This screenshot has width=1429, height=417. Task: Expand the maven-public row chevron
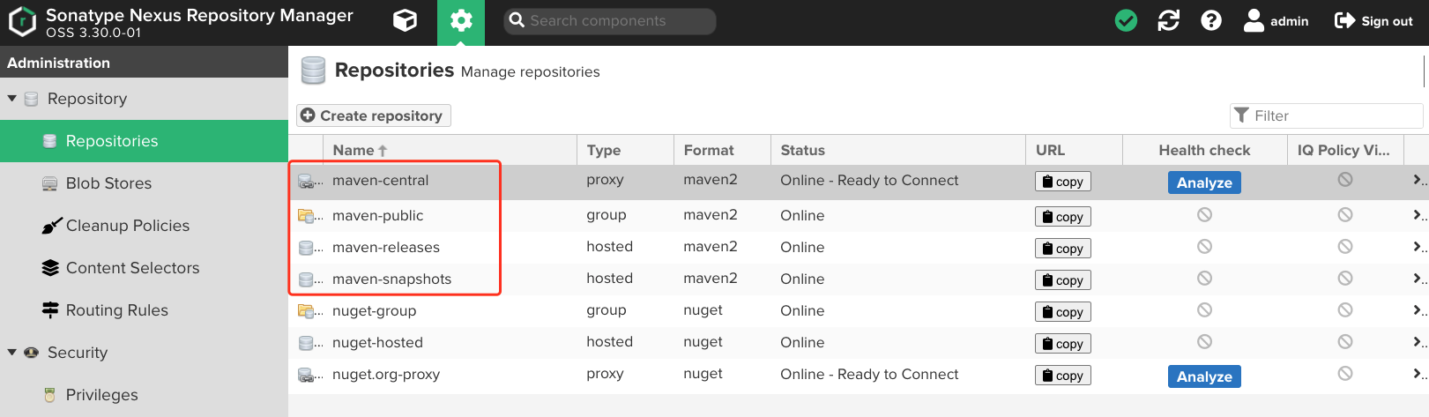point(1418,215)
